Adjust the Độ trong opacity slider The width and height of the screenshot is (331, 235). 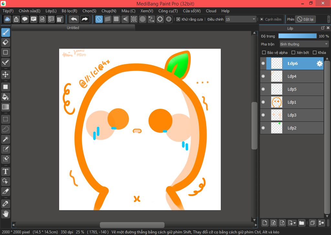click(297, 36)
